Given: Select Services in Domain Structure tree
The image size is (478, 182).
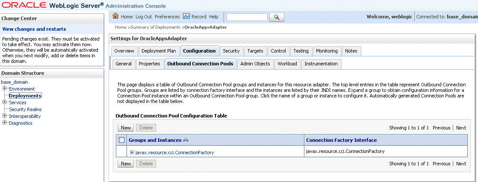Looking at the screenshot, I should click(18, 103).
